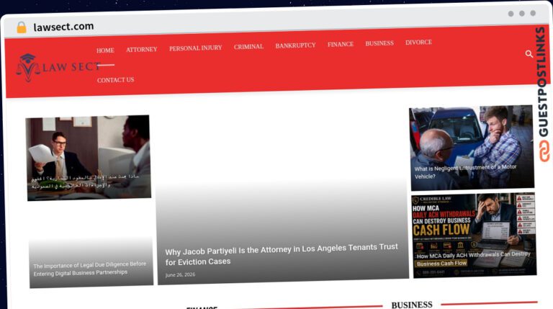Click the Credible Law Cash Flow banner image
The height and width of the screenshot is (309, 553).
[x=474, y=236]
